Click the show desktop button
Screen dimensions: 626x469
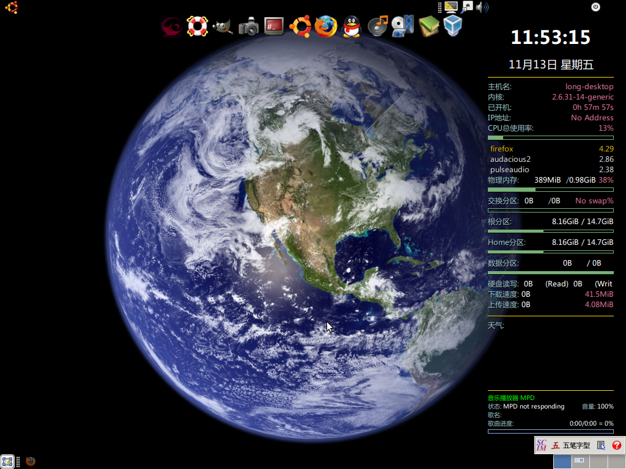tap(7, 462)
